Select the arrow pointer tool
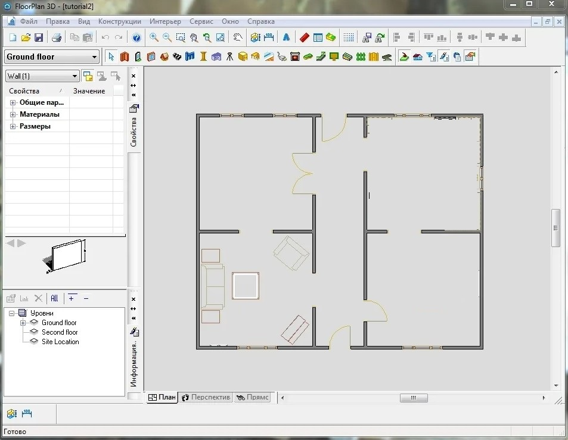568x440 pixels. 111,57
